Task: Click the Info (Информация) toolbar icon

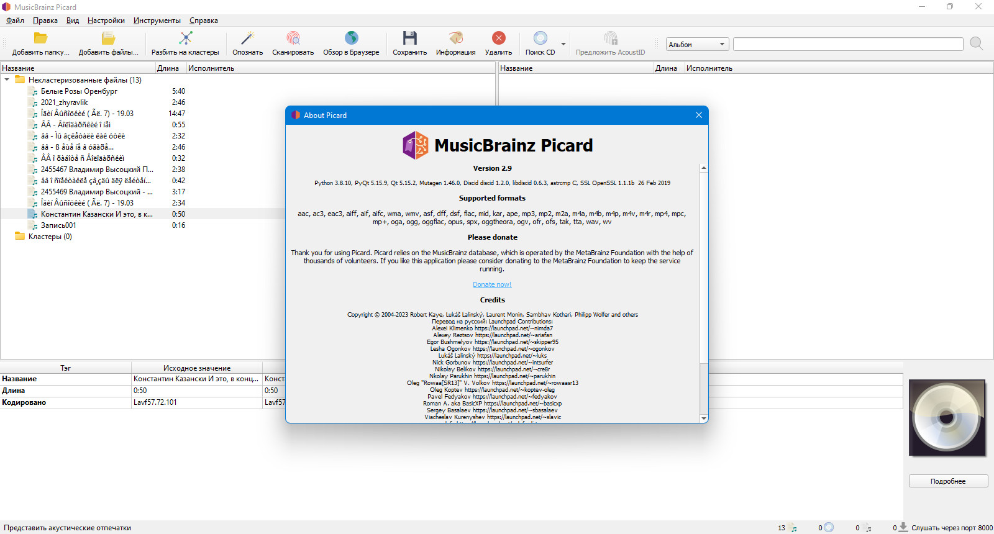Action: coord(456,38)
